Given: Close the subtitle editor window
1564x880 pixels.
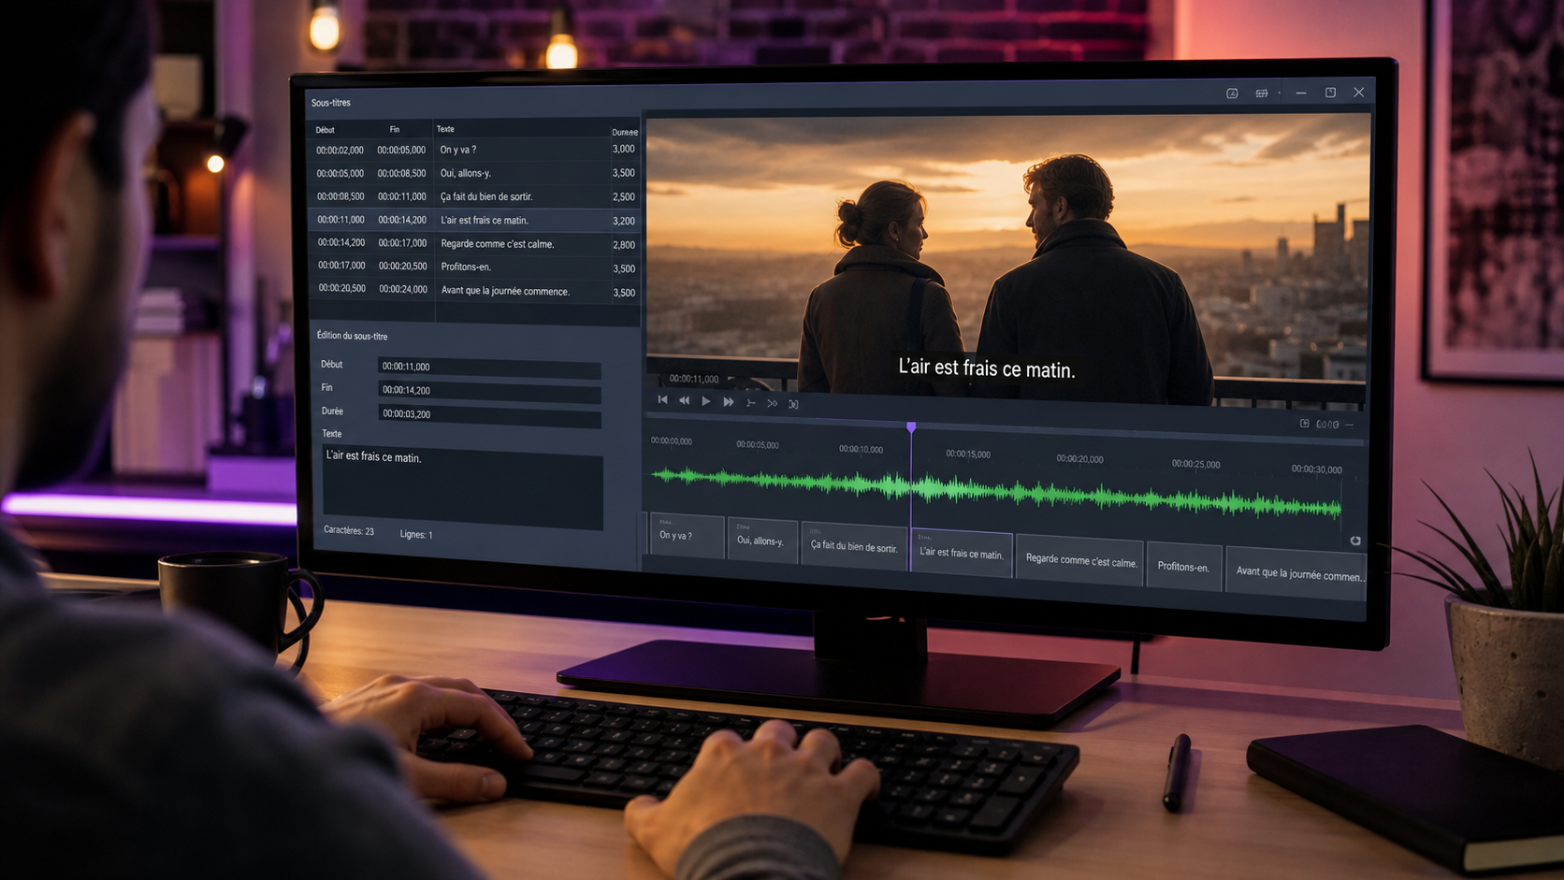Looking at the screenshot, I should (x=1358, y=93).
